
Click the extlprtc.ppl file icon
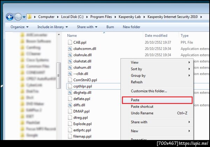point(70,130)
